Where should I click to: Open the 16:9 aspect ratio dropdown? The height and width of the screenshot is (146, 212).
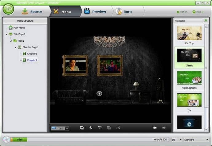(67, 128)
